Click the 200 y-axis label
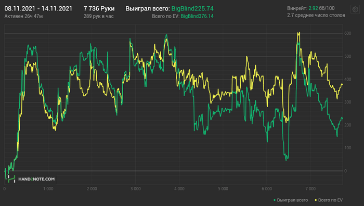This screenshot has height=206, width=364. pyautogui.click(x=347, y=125)
